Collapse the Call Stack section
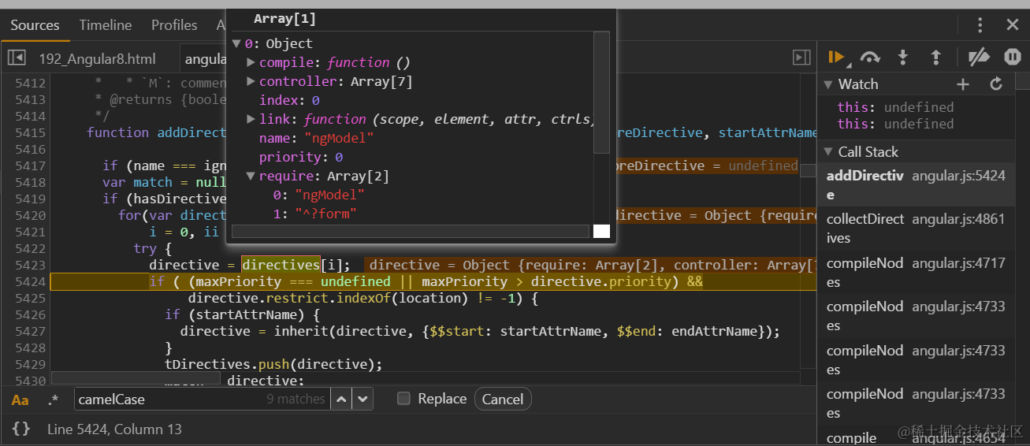Image resolution: width=1030 pixels, height=446 pixels. 828,152
